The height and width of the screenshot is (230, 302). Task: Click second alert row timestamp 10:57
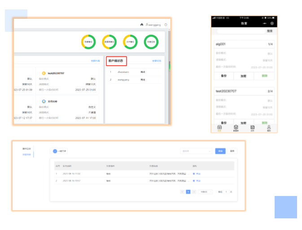pyautogui.click(x=72, y=181)
